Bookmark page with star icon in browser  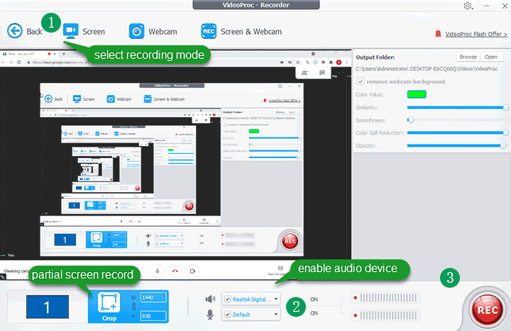[298, 62]
